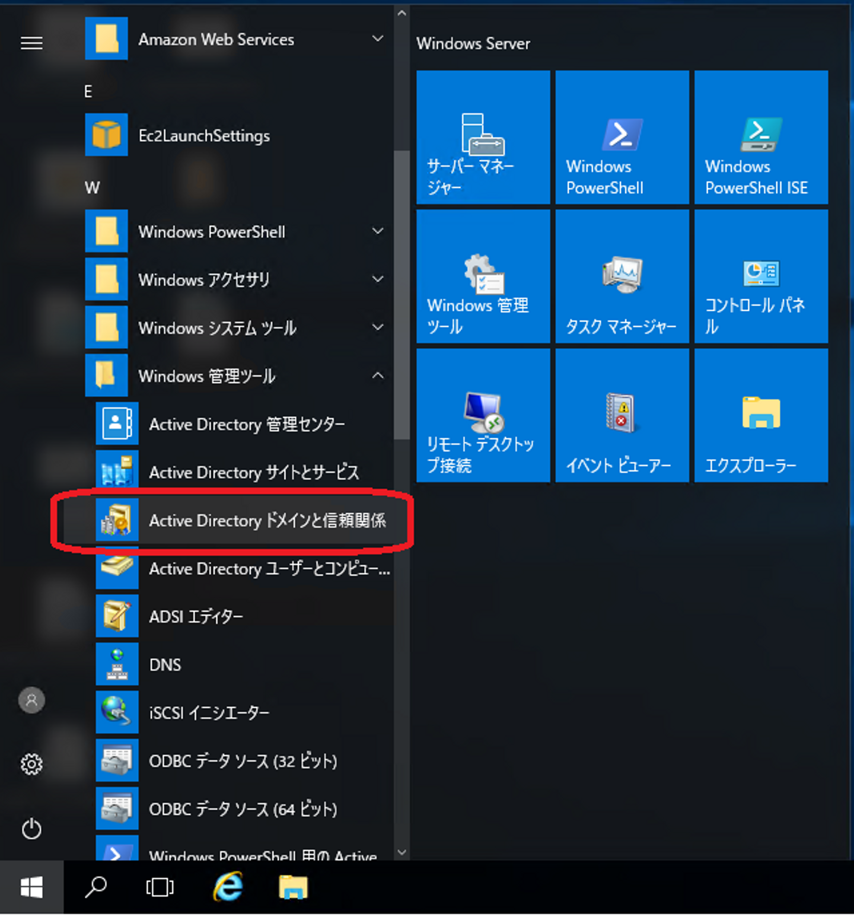Open Windows PowerShell tile
The width and height of the screenshot is (854, 917).
(622, 137)
